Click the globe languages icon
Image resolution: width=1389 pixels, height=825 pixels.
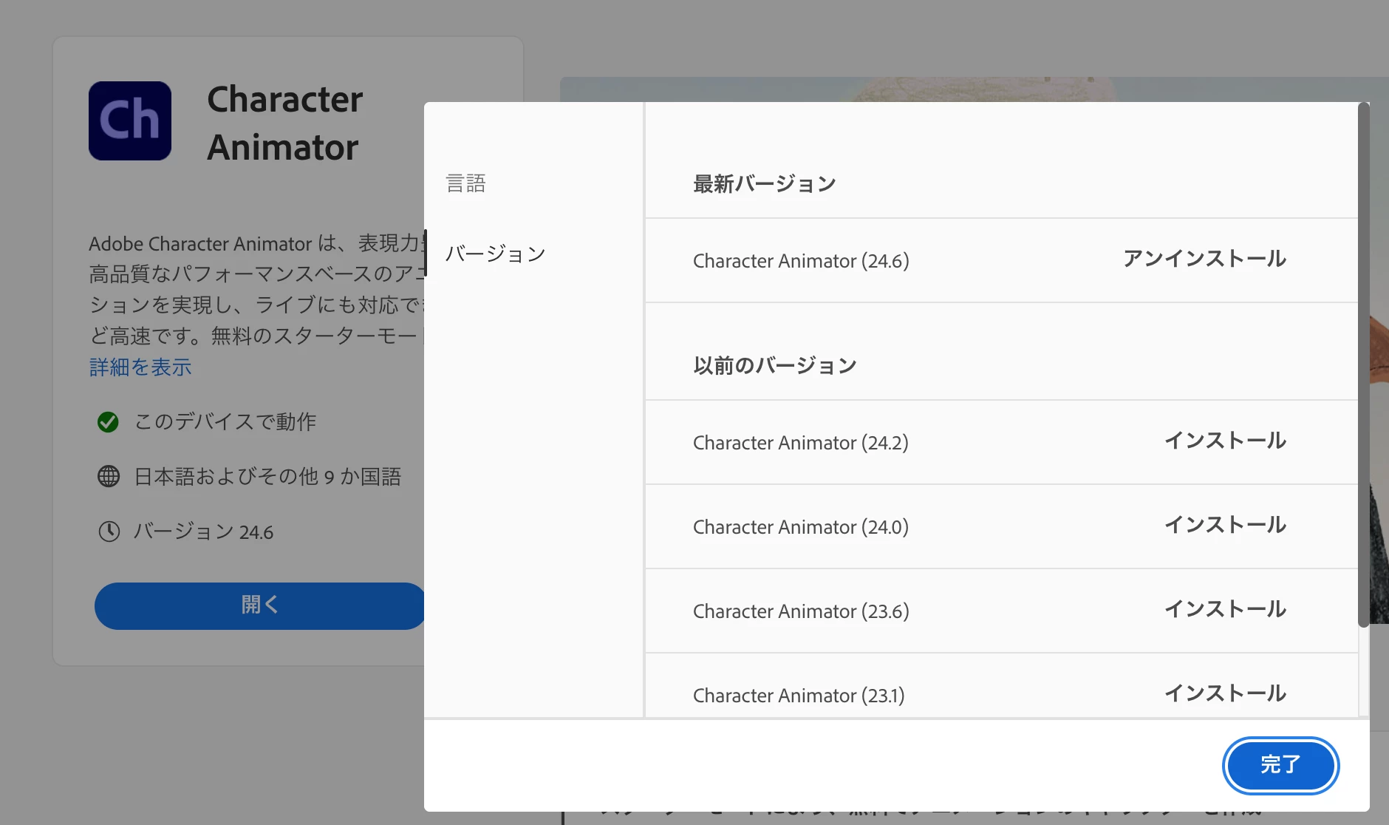pyautogui.click(x=109, y=476)
